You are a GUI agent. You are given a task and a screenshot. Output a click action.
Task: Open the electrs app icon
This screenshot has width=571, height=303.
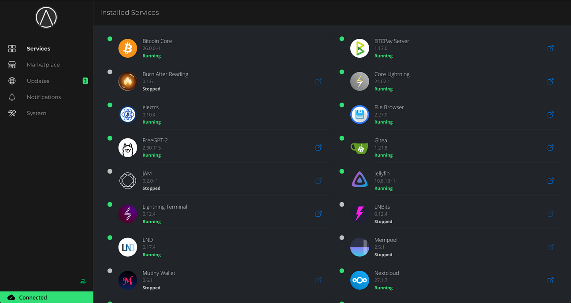[x=127, y=115]
